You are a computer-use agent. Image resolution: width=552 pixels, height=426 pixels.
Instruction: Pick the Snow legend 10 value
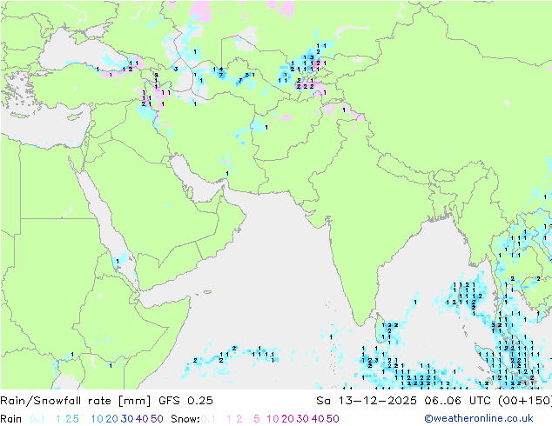point(273,419)
